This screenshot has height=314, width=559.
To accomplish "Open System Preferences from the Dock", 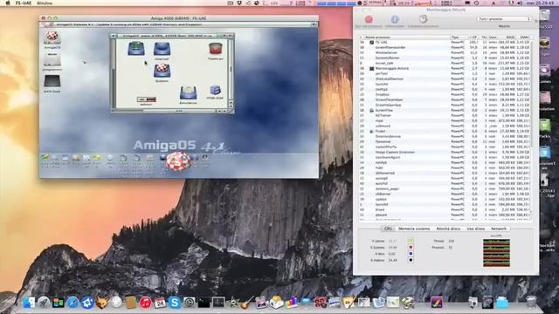I will click(189, 303).
